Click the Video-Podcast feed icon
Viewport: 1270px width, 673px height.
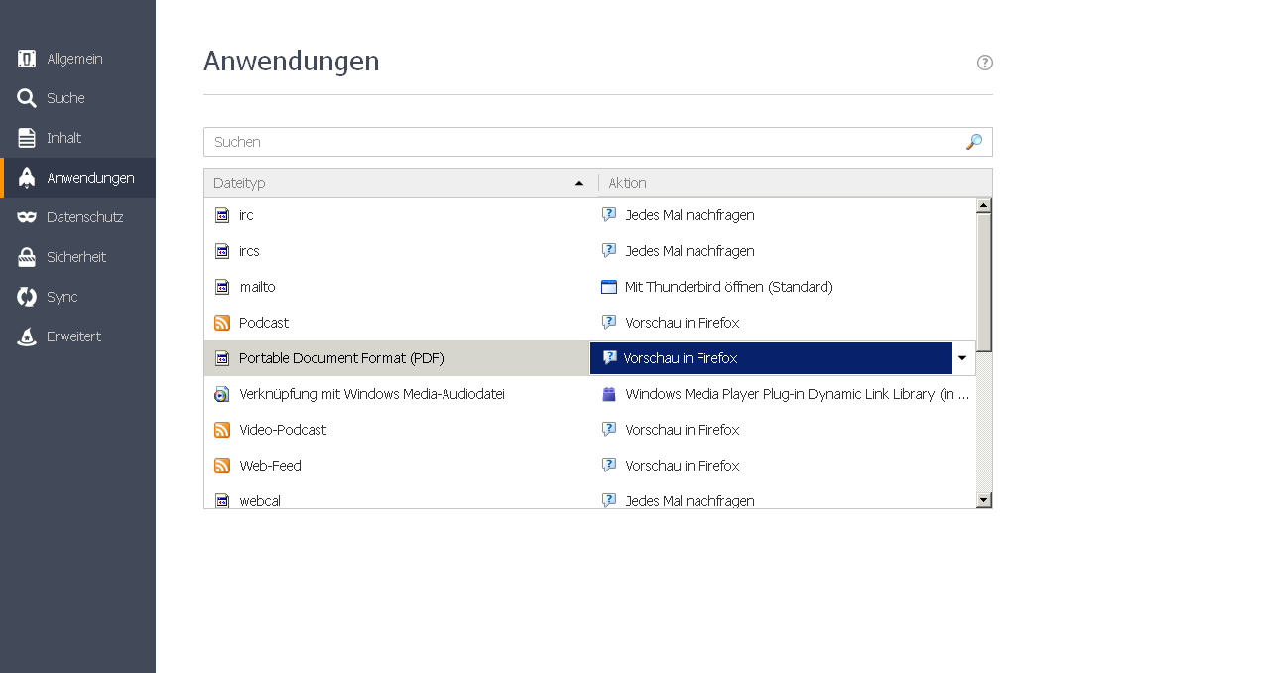(222, 430)
